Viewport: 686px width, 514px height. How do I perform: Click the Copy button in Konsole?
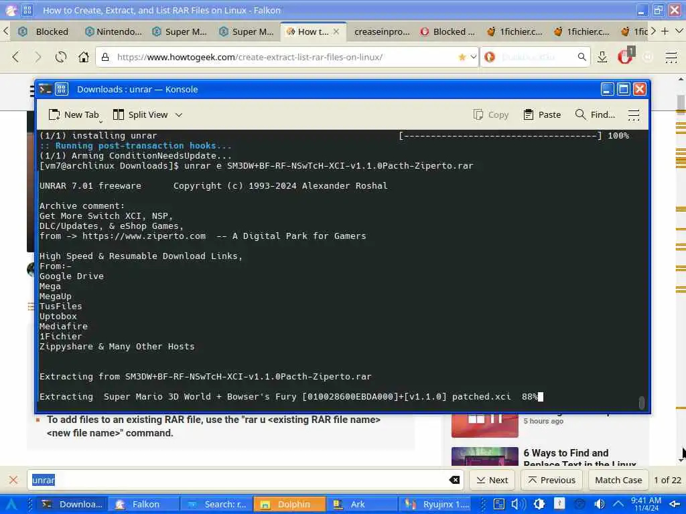click(x=491, y=114)
